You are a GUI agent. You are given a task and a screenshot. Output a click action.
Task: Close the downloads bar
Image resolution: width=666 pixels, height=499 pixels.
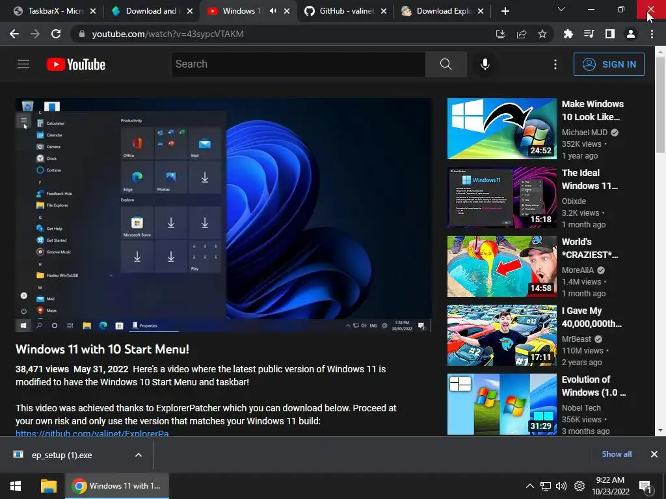654,454
